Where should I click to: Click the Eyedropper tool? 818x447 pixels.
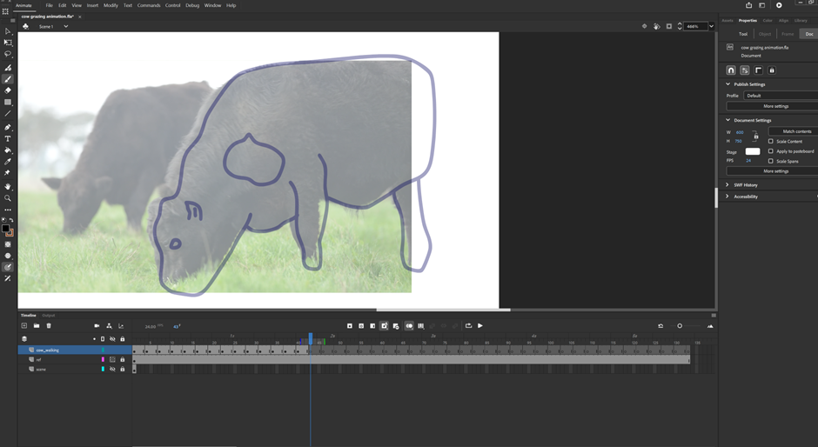(x=8, y=162)
